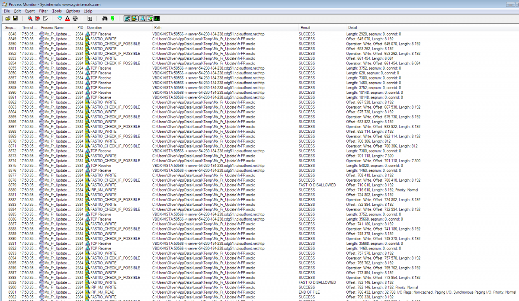
Task: Click fr-FR.mxdic path in row 8893
Action: point(204,253)
